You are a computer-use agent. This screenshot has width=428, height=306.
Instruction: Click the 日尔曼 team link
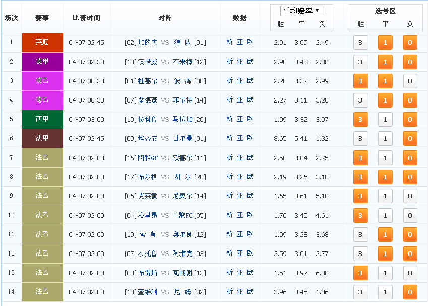182,139
